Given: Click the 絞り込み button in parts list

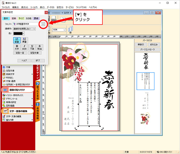Looking at the screenshot, I should [x=154, y=44].
